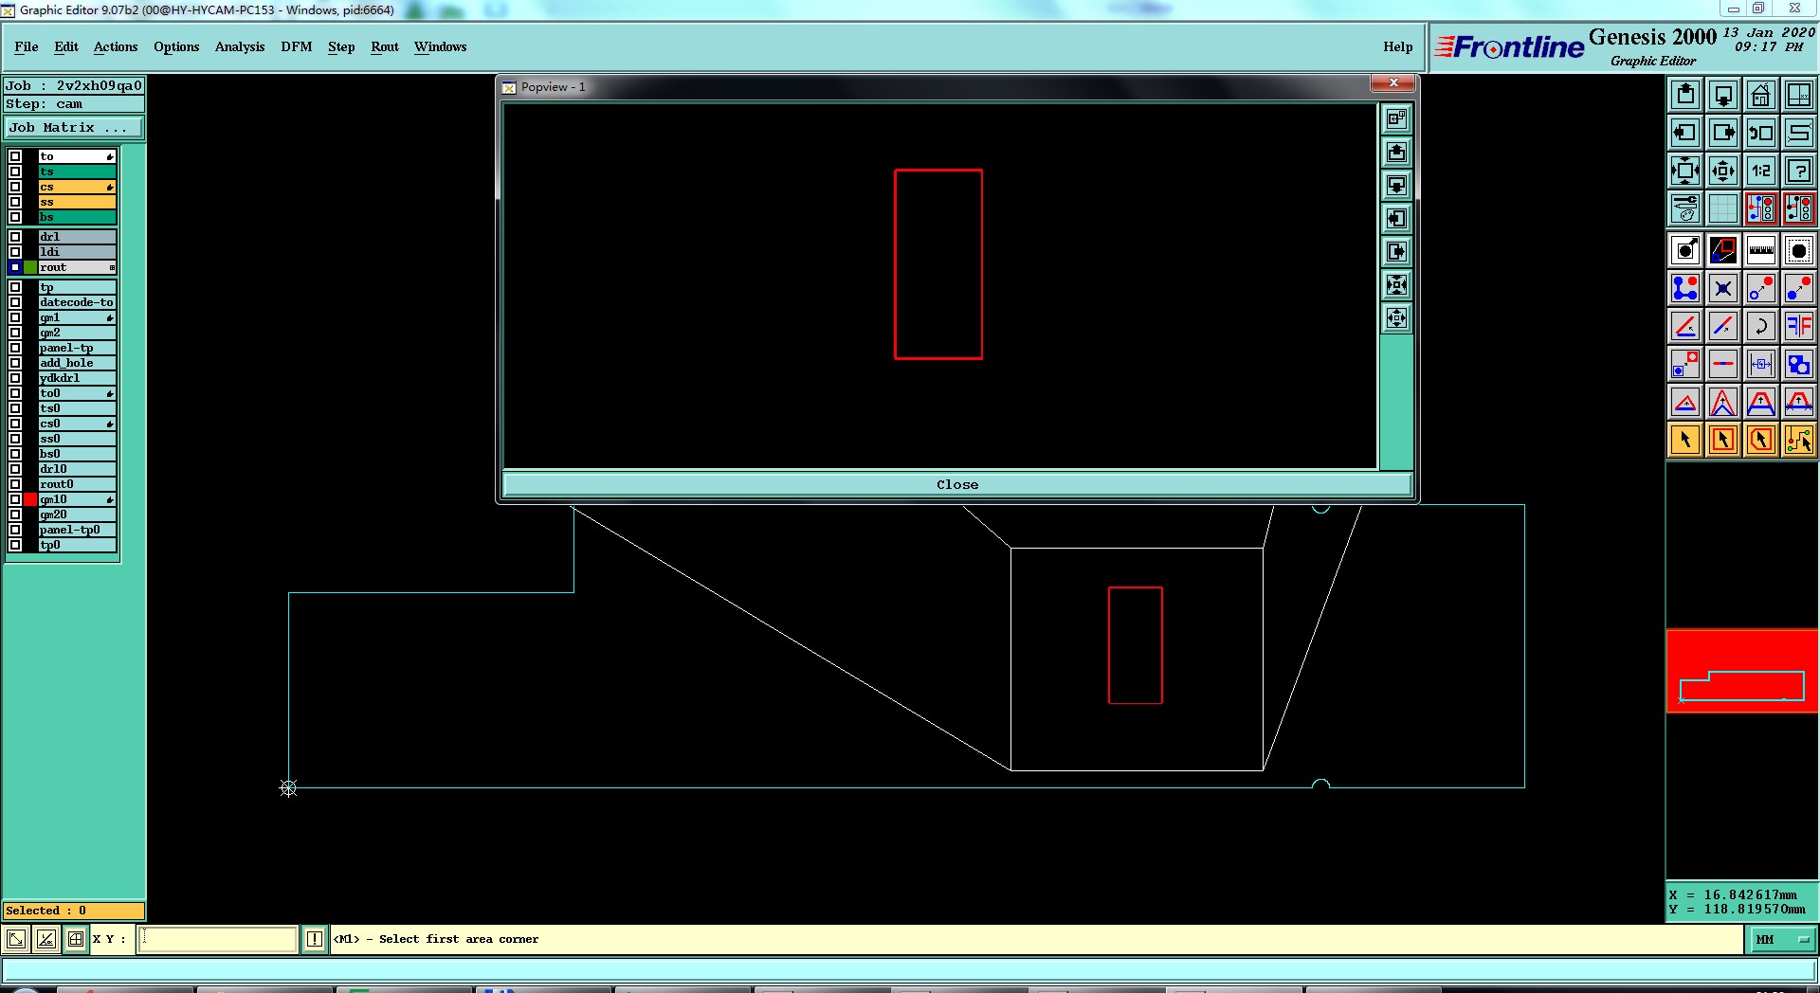
Task: Select the 'ss' layer name
Action: pyautogui.click(x=77, y=202)
